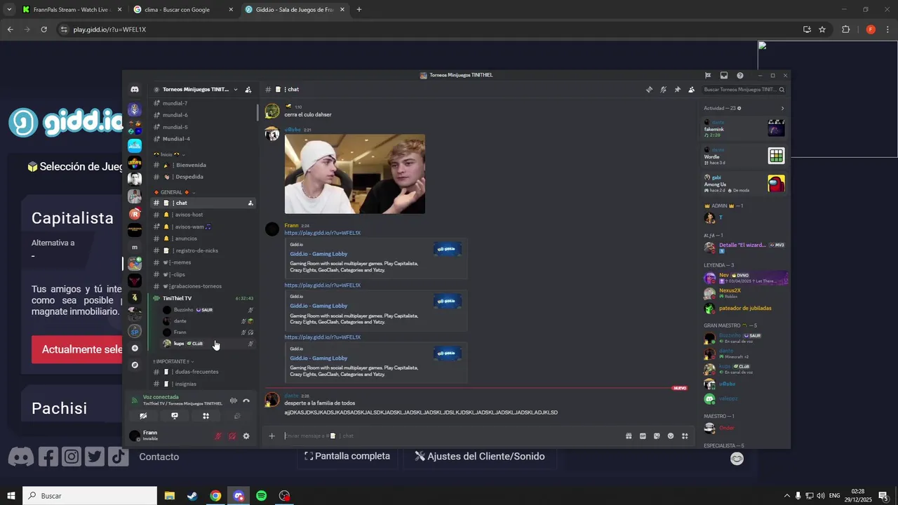Explore discoverable servers compass icon
Viewport: 898px width, 505px height.
tap(135, 365)
